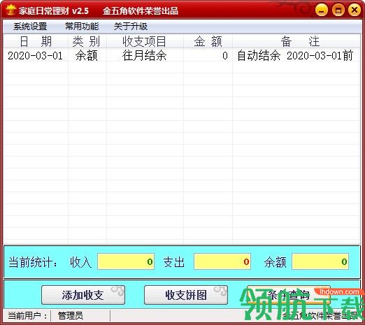The image size is (365, 325).
Task: Open the 常用功能 menu
Action: [82, 27]
